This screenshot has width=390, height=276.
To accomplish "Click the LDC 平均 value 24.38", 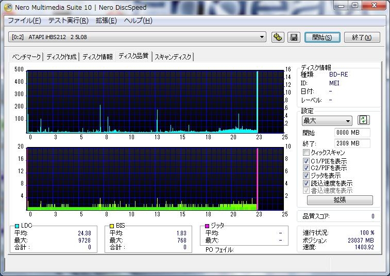I will tap(84, 233).
